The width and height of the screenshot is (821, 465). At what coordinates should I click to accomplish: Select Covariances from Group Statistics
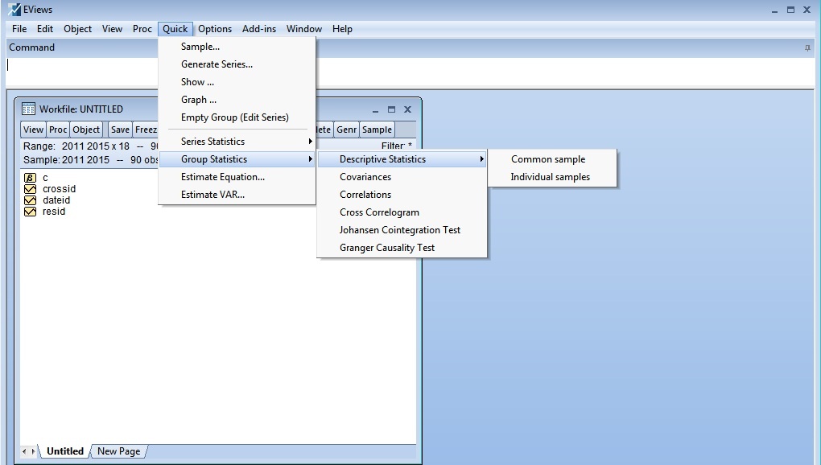(x=402, y=177)
